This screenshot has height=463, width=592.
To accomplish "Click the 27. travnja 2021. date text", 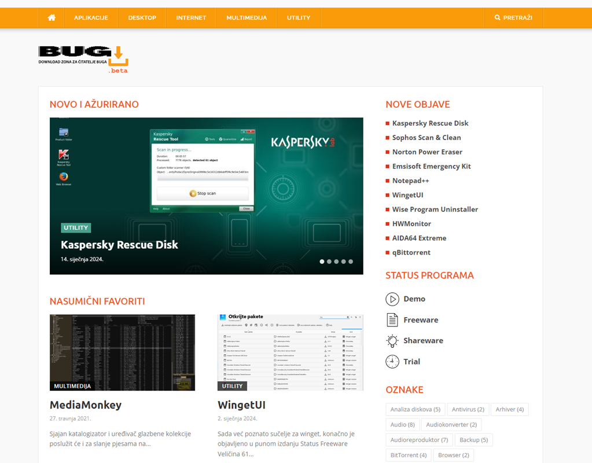I will pos(70,418).
